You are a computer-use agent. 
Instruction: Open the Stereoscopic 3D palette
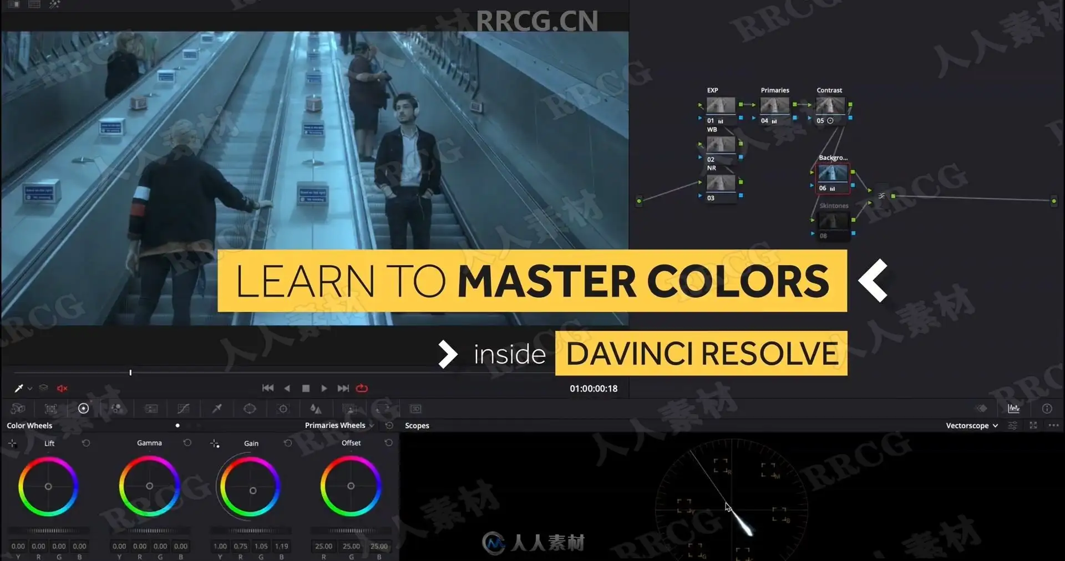click(x=415, y=409)
